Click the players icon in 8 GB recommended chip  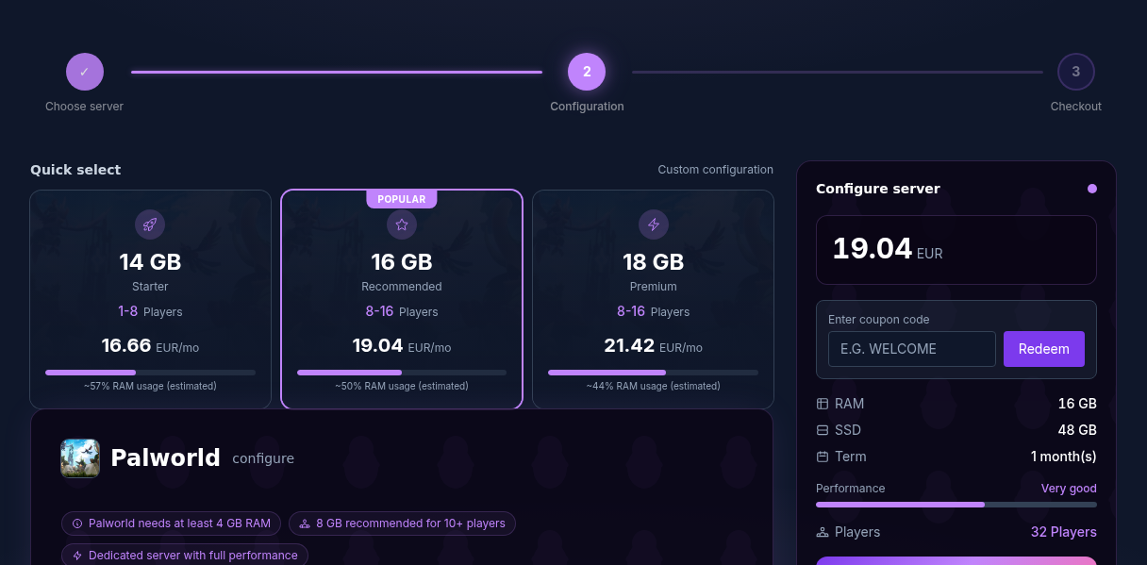point(305,523)
